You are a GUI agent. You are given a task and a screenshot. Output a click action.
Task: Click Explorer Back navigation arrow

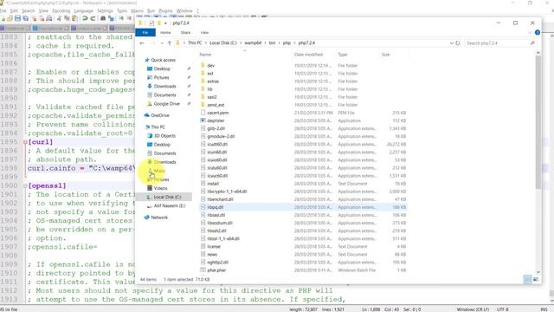tap(142, 43)
